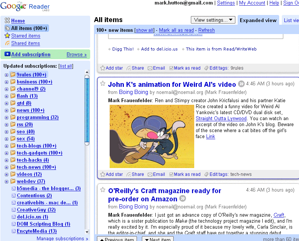Expand the webdev folder

tap(6, 182)
